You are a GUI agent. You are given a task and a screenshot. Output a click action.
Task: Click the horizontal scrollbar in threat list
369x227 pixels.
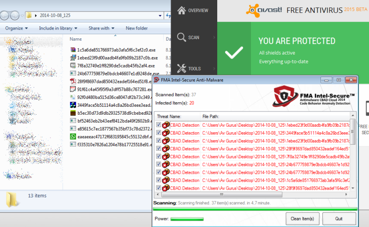[x=222, y=195]
